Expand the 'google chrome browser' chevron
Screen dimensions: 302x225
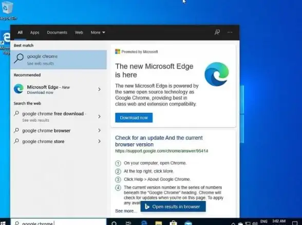(99, 130)
